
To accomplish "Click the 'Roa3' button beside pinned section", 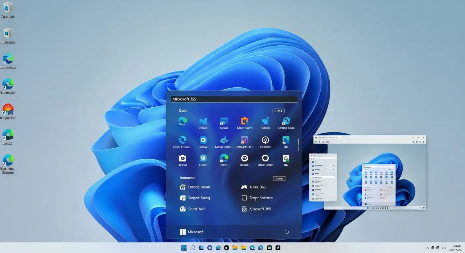I will (x=278, y=111).
